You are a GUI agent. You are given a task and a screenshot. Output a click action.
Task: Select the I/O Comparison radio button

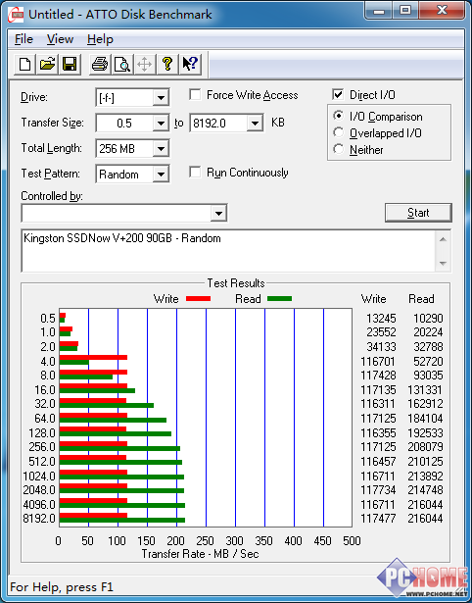click(339, 116)
